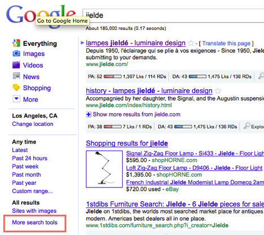The height and width of the screenshot is (235, 264).
Task: Filter results by Latest
Action: click(x=20, y=150)
